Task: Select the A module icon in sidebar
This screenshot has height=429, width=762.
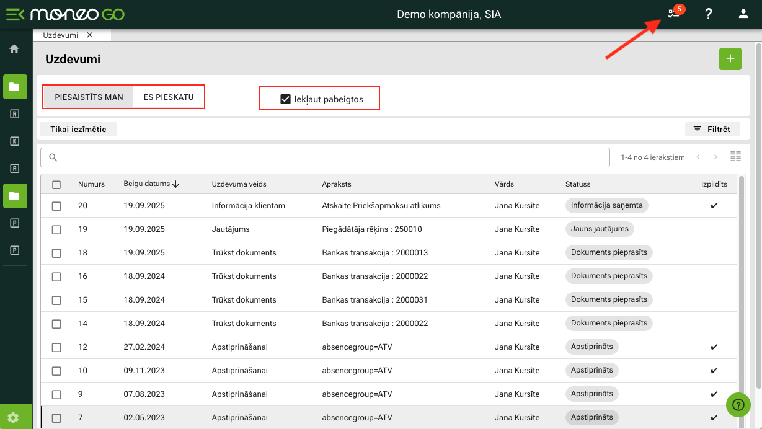Action: click(x=15, y=168)
